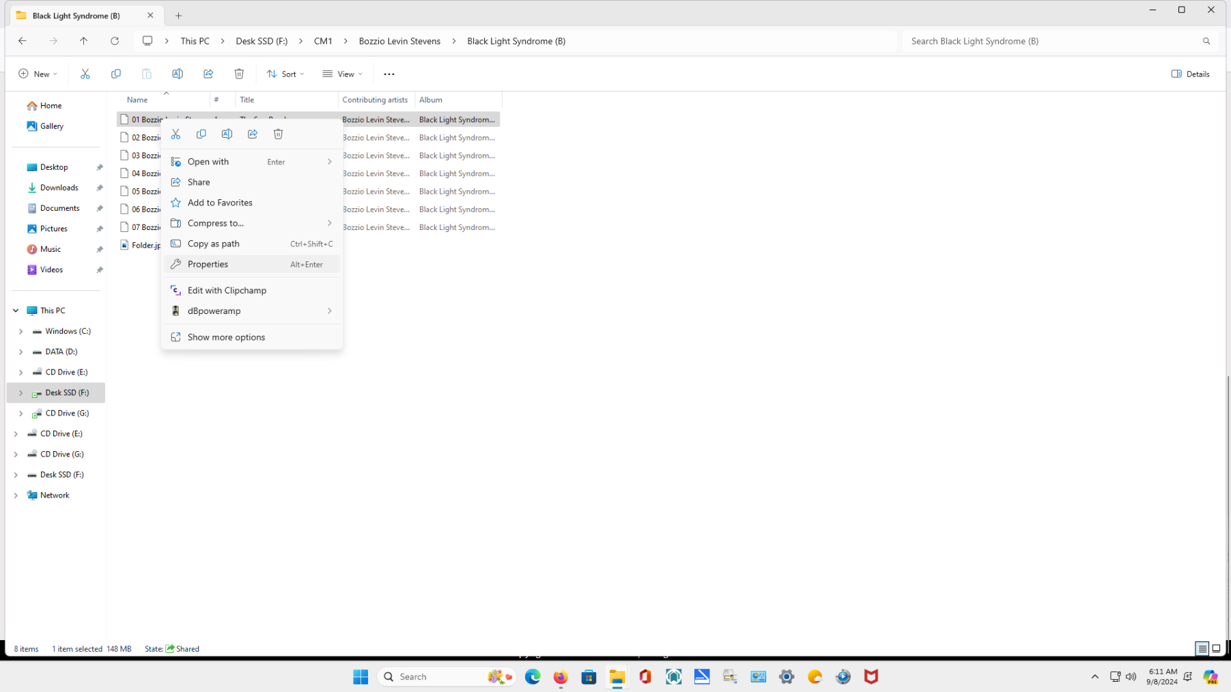Collapse the This PC tree node

point(16,311)
